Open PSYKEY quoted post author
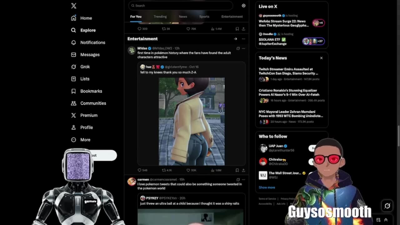The height and width of the screenshot is (225, 400). 152,198
